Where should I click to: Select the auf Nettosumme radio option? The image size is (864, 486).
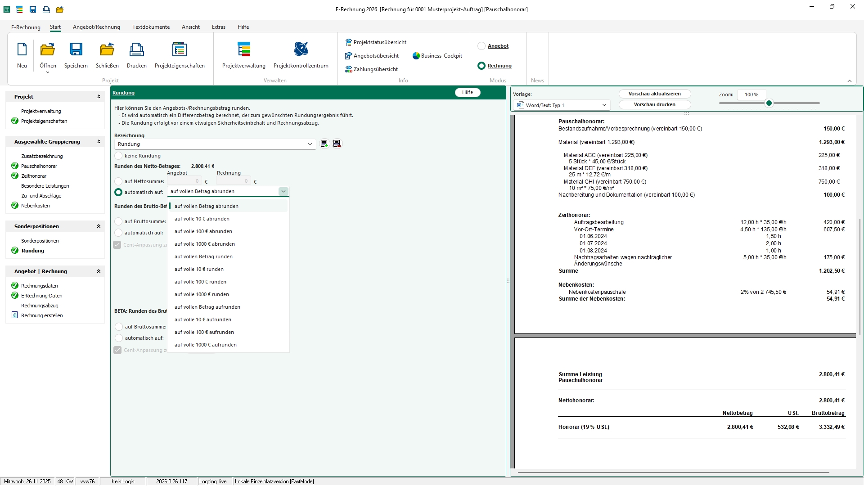pyautogui.click(x=119, y=181)
